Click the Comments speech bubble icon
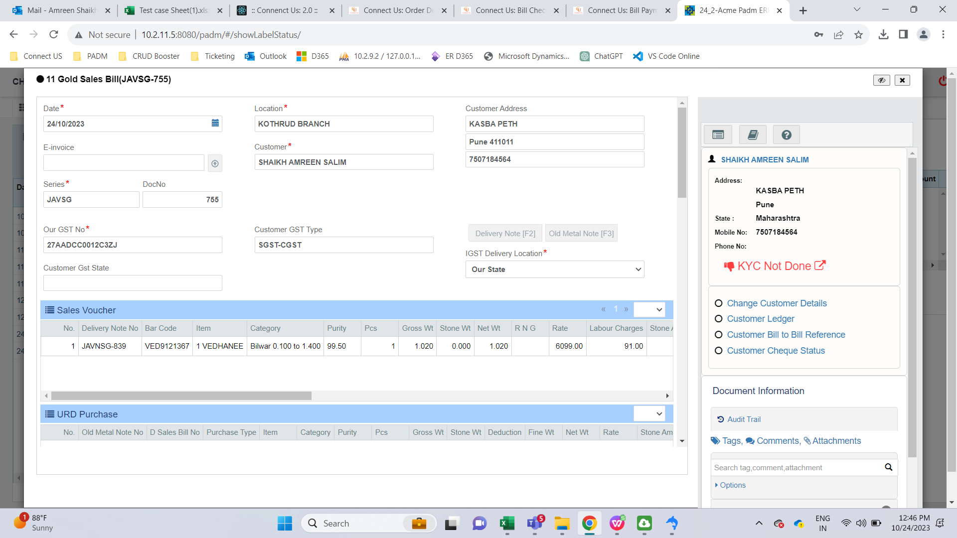957x538 pixels. (750, 441)
